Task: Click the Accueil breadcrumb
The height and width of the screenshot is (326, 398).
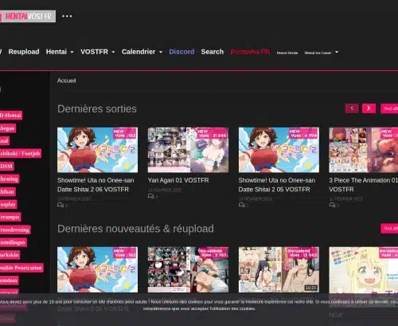Action: pyautogui.click(x=66, y=81)
